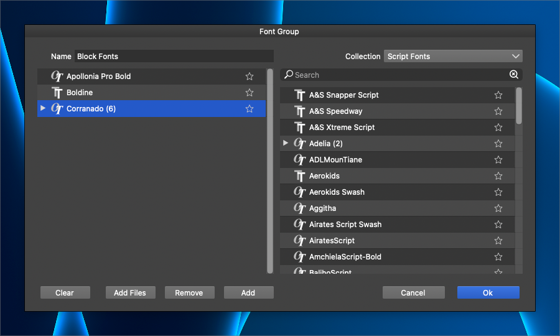The height and width of the screenshot is (336, 560).
Task: Expand the Corranado font family
Action: coord(42,108)
